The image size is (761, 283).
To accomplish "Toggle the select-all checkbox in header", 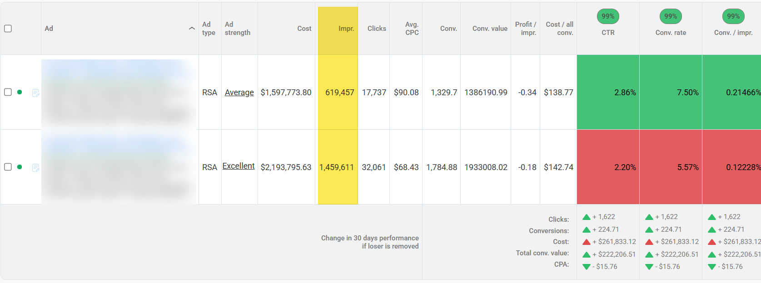I will pyautogui.click(x=8, y=29).
